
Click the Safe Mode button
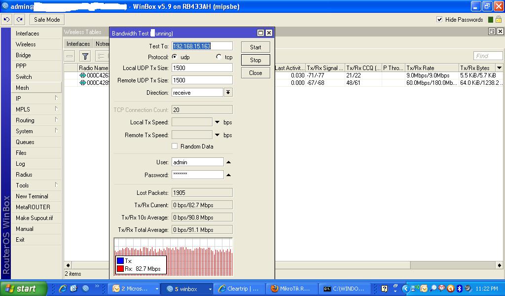(46, 19)
